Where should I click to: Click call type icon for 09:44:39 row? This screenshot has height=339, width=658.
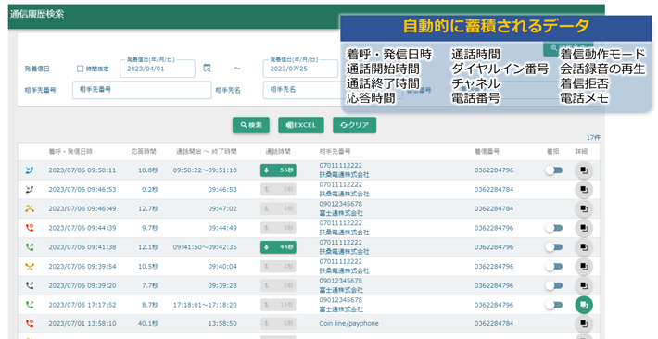[x=30, y=228]
